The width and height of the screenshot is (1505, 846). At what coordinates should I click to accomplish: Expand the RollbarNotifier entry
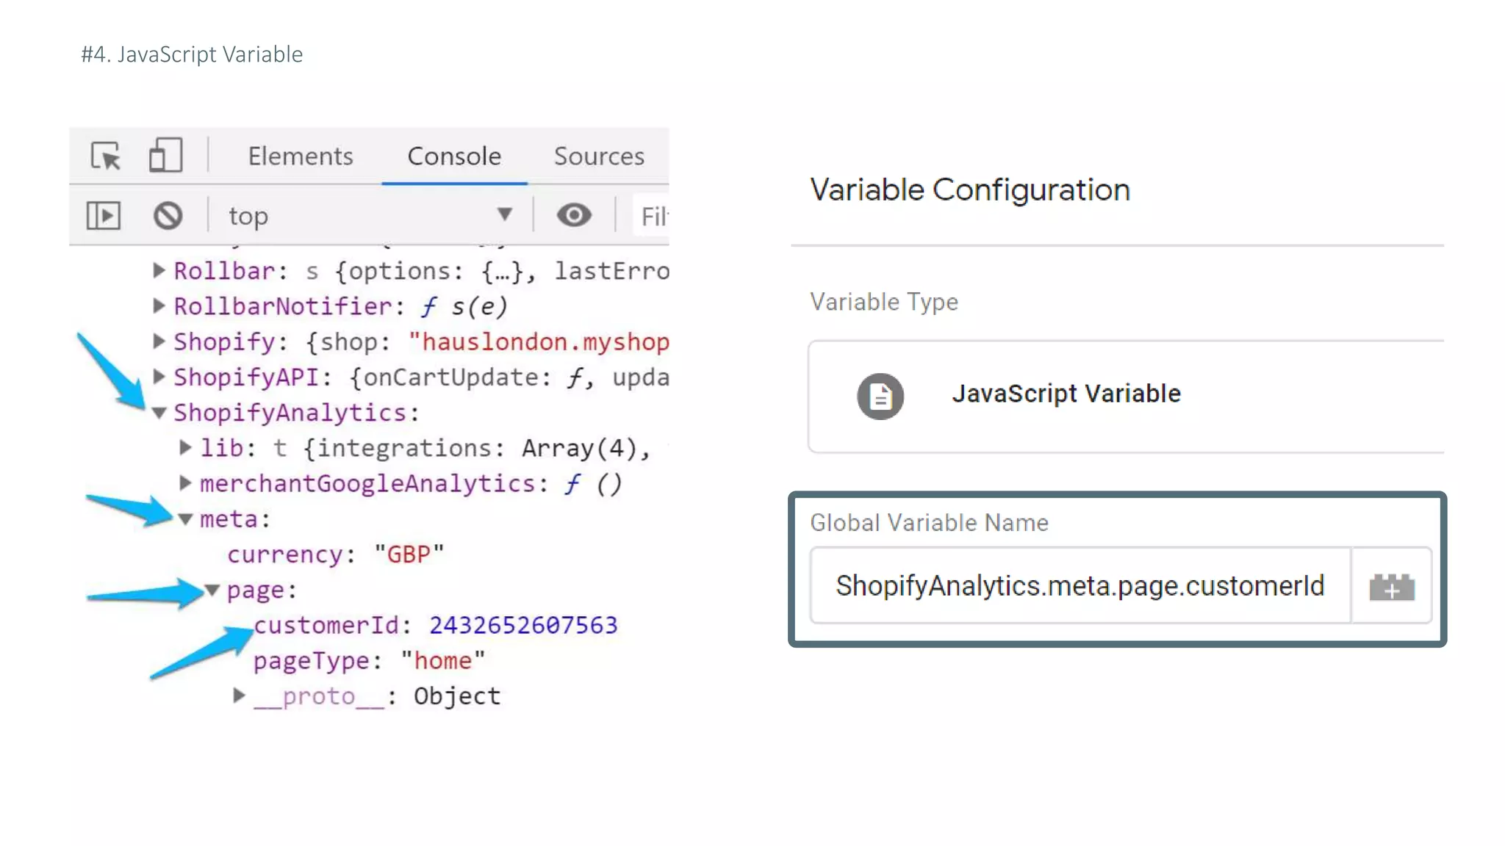click(158, 305)
